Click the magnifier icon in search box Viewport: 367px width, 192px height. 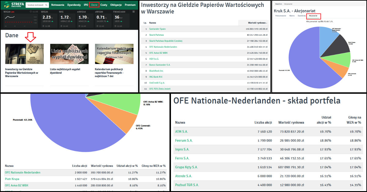(46, 5)
